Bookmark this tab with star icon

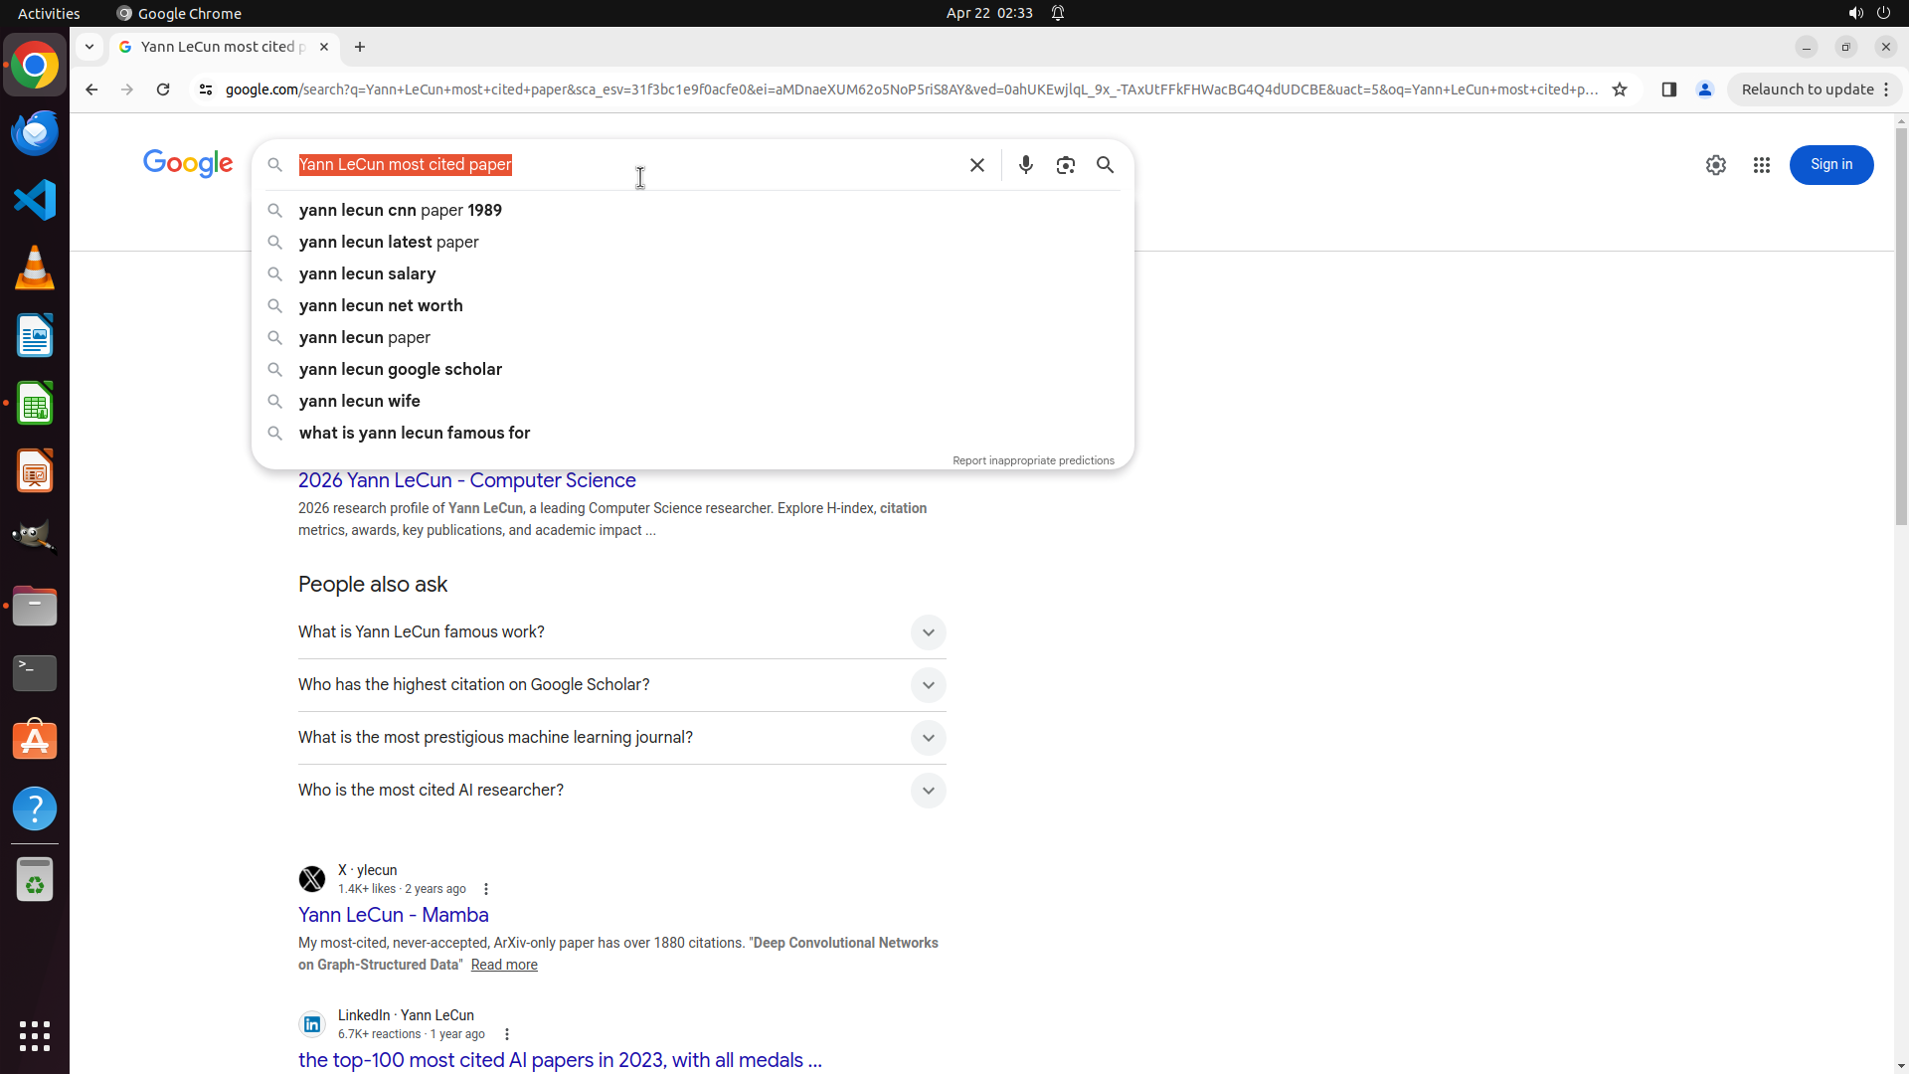[x=1620, y=89]
